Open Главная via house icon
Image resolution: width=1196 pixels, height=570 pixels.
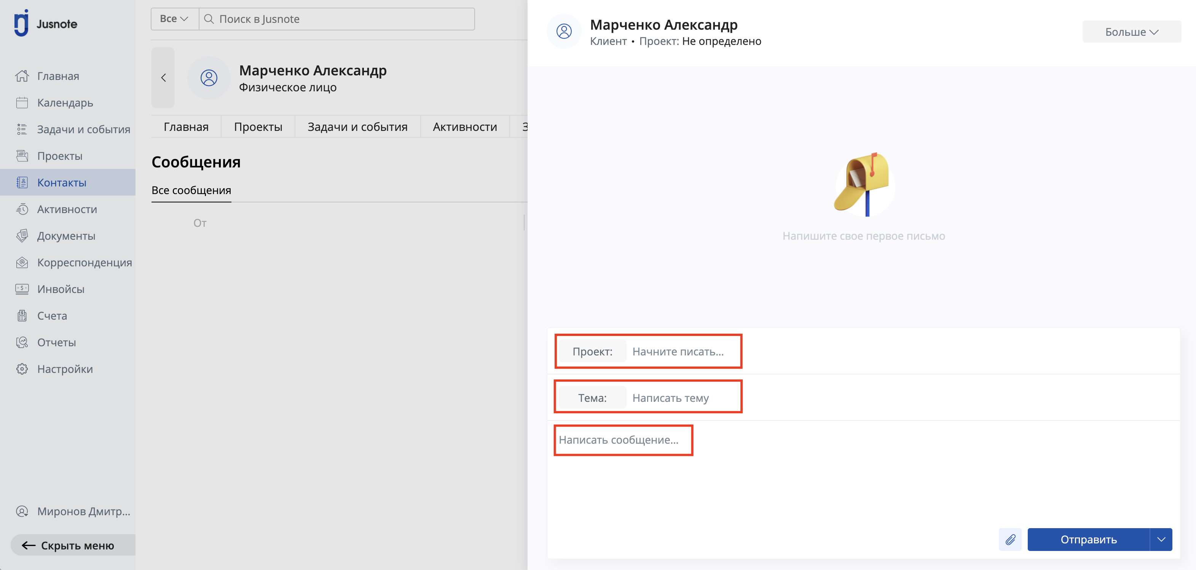22,76
